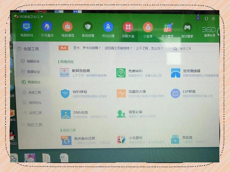Screen dimensions: 230x172
Task: Select 实用工具 category in sidebar
Action: click(x=32, y=113)
